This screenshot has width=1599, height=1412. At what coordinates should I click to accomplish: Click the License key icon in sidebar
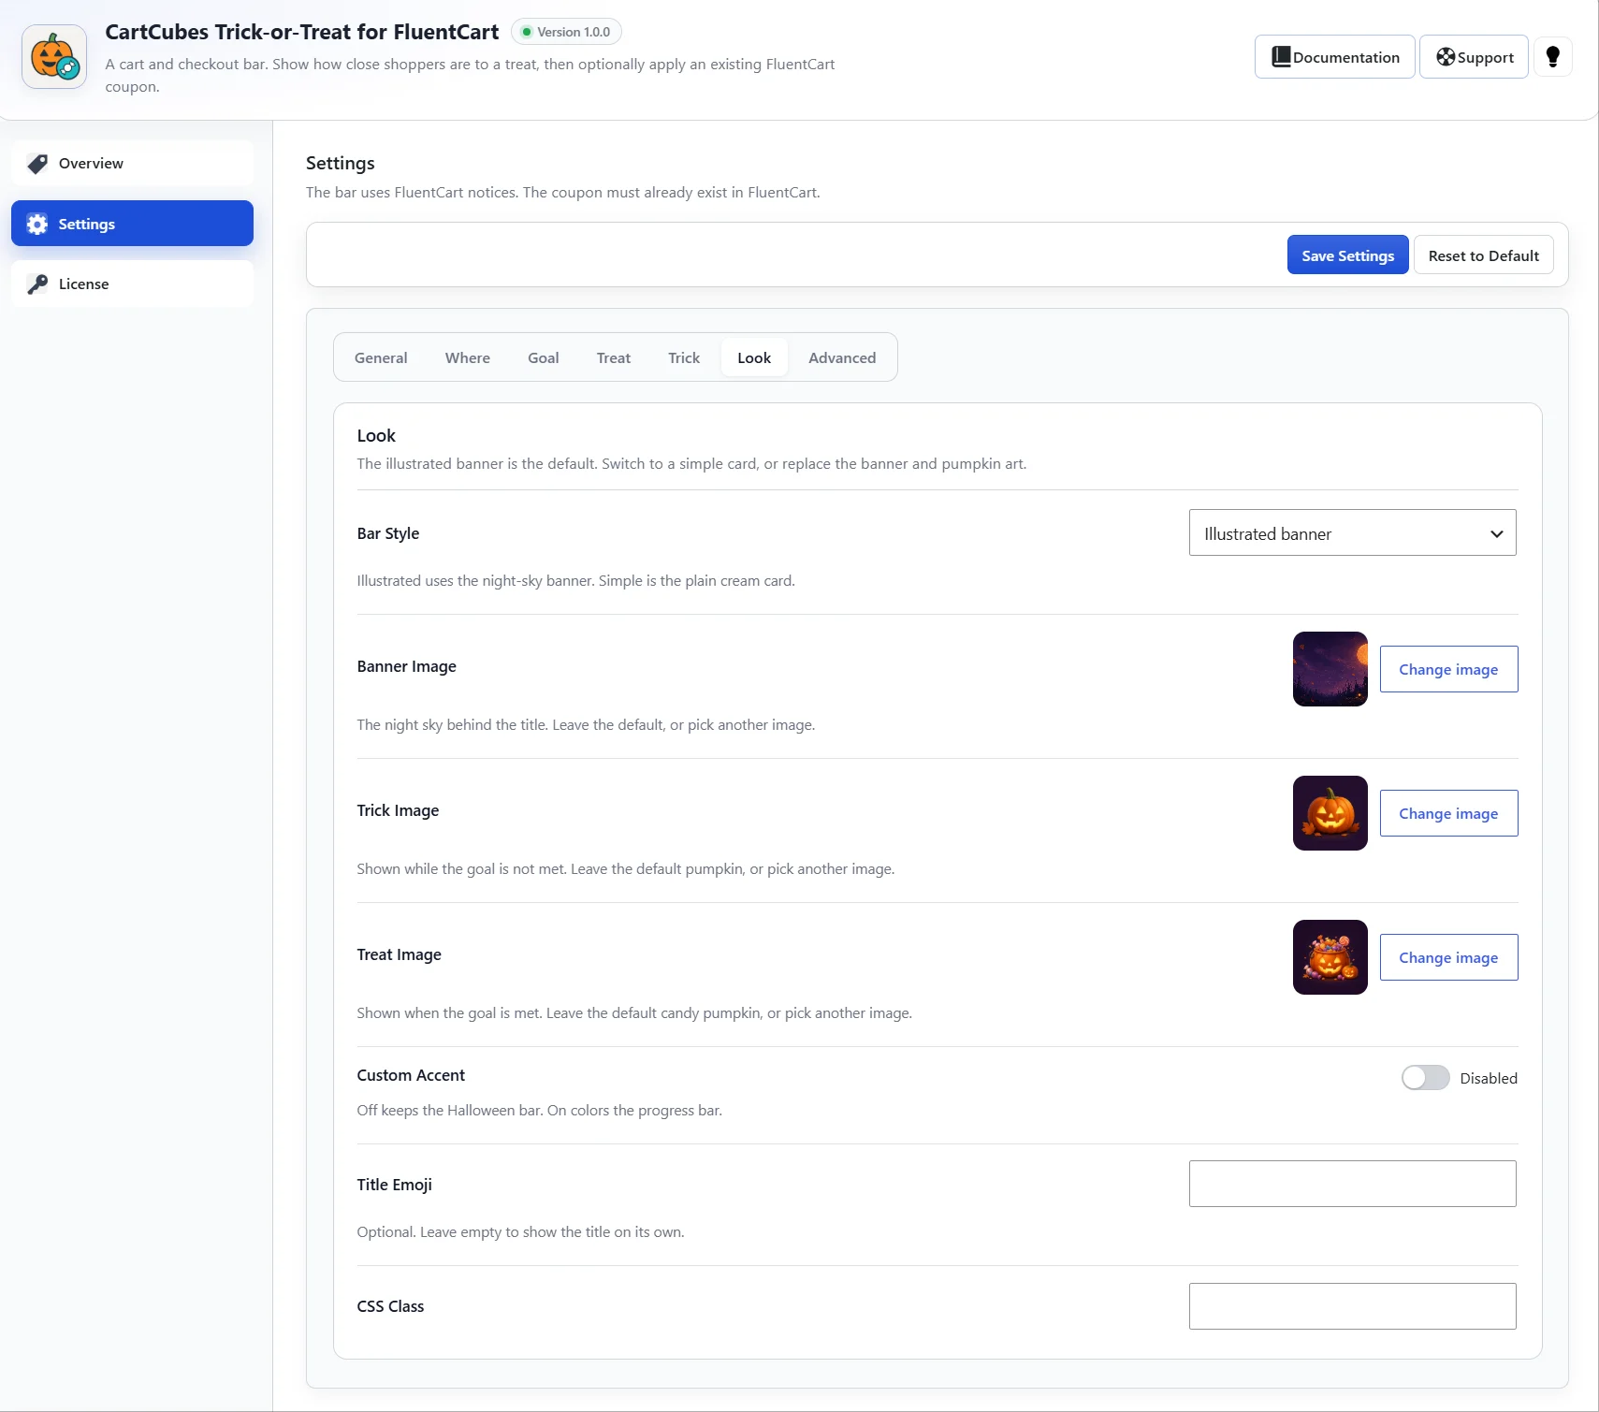pos(37,284)
